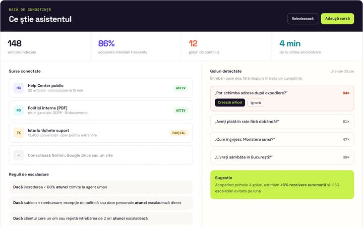Create article for the address change question
The width and height of the screenshot is (363, 227).
pyautogui.click(x=230, y=102)
